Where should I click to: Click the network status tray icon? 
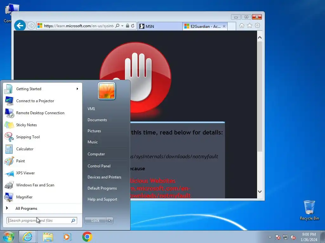(x=285, y=237)
